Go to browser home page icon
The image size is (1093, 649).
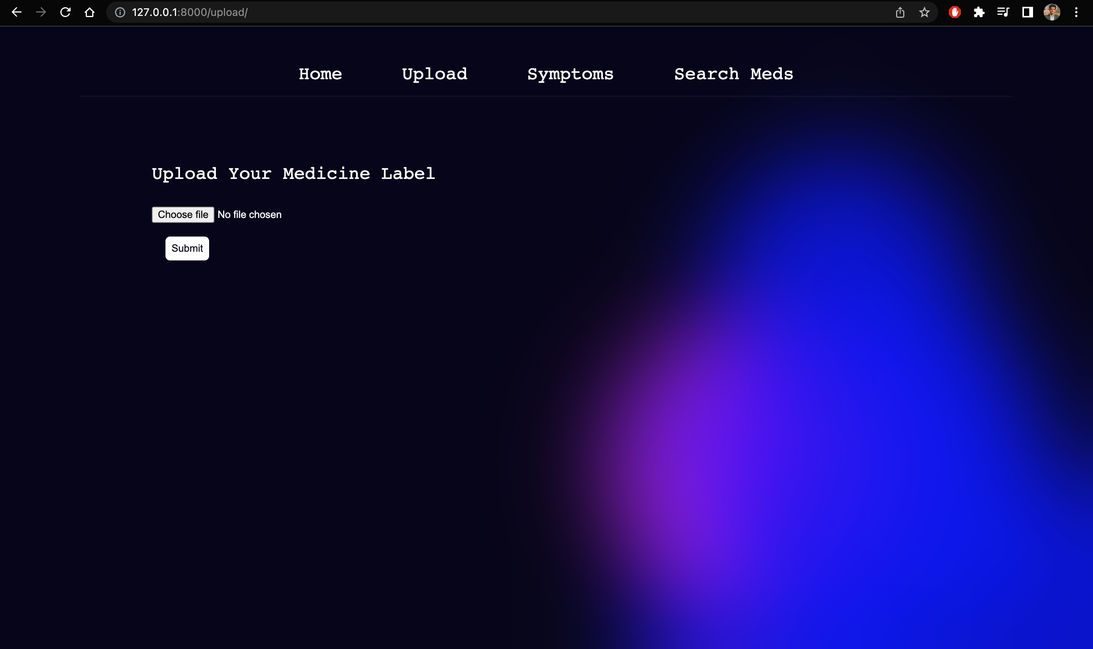click(x=90, y=12)
